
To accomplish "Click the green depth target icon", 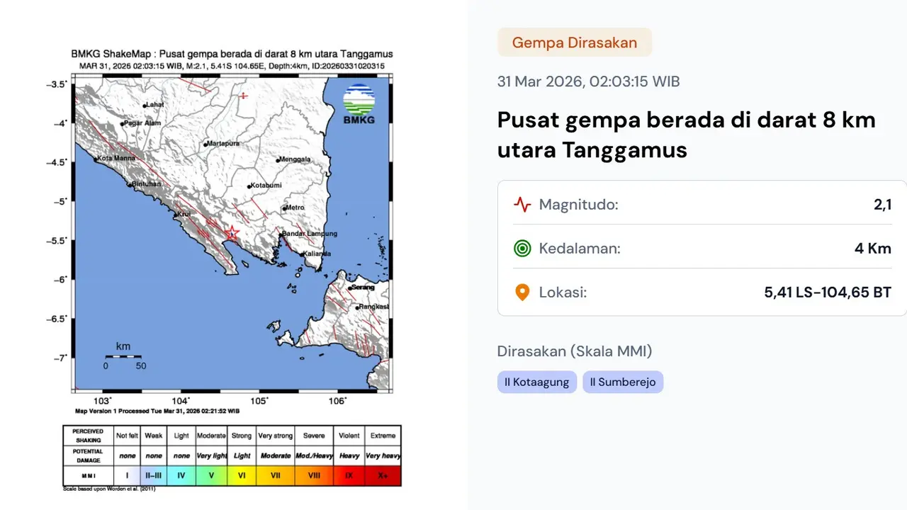I will [522, 249].
